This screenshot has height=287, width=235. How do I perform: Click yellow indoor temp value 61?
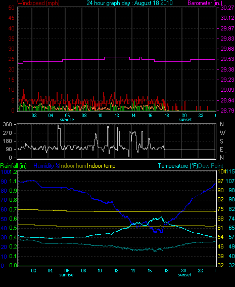(220, 228)
